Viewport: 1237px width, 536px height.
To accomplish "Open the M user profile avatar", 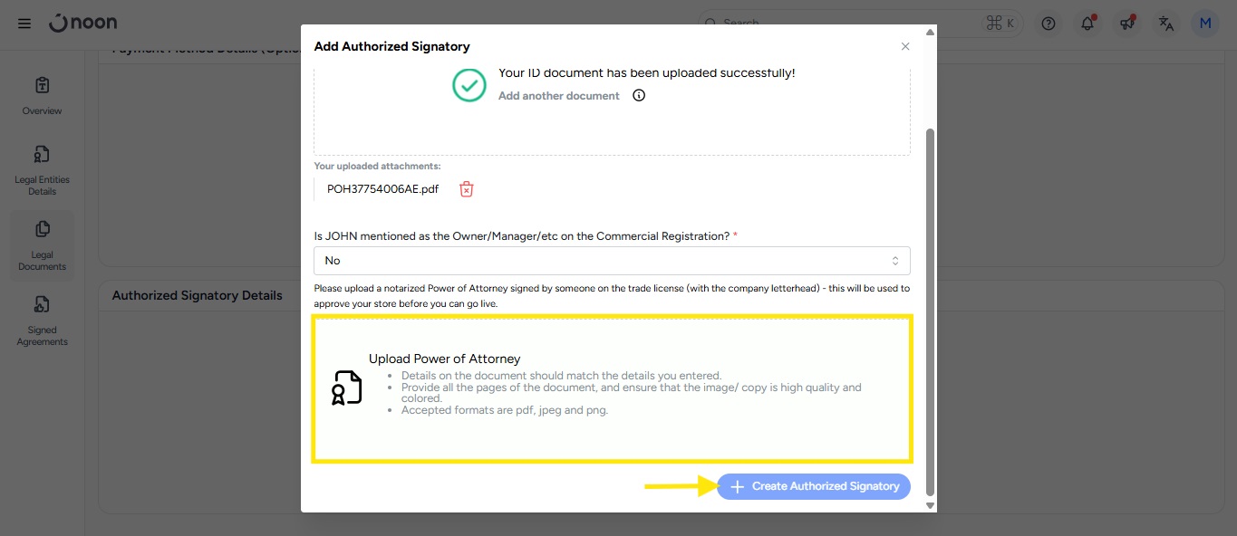I will 1205,24.
